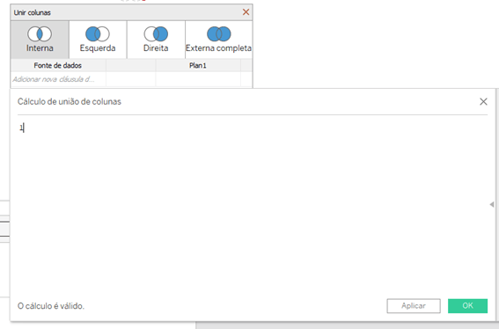Click the Plan1 column header
Image resolution: width=499 pixels, height=329 pixels.
point(198,66)
